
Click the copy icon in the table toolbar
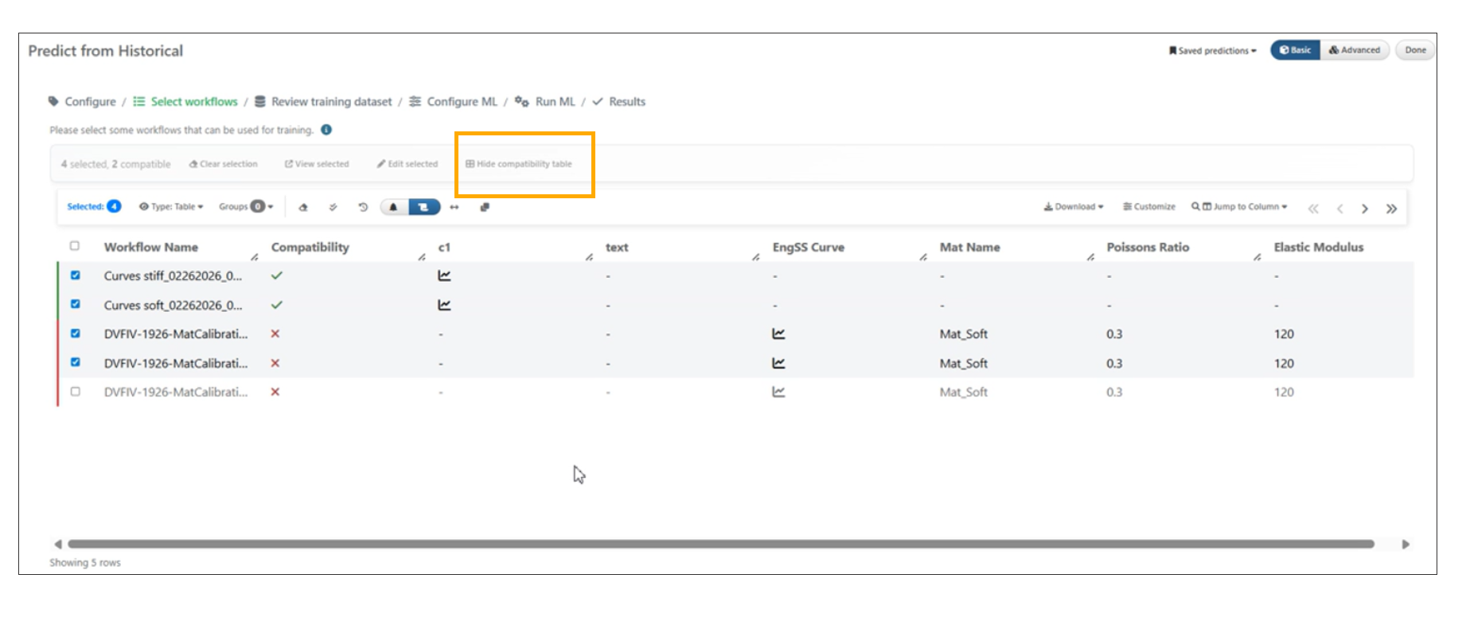(485, 207)
